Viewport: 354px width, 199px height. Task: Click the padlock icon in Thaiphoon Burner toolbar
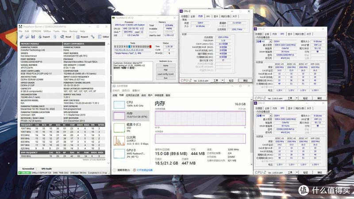(x=55, y=37)
